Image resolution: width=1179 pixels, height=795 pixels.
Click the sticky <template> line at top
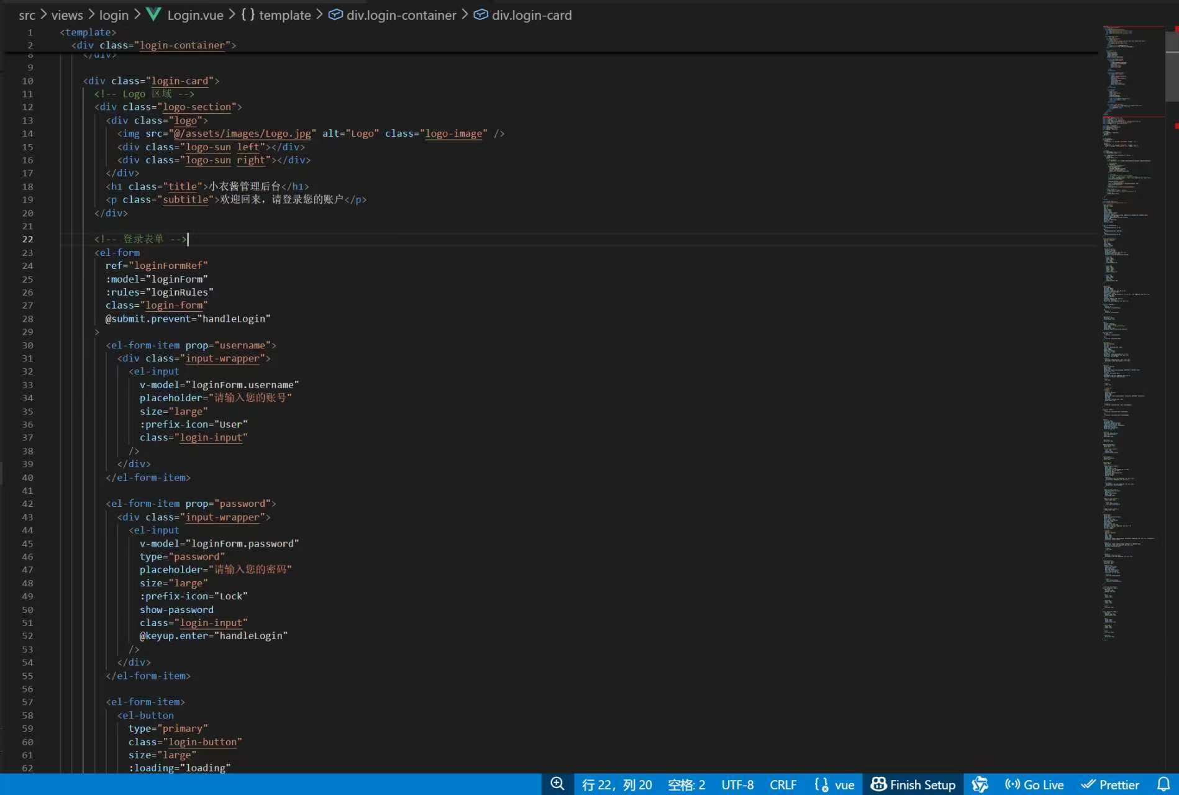click(88, 32)
